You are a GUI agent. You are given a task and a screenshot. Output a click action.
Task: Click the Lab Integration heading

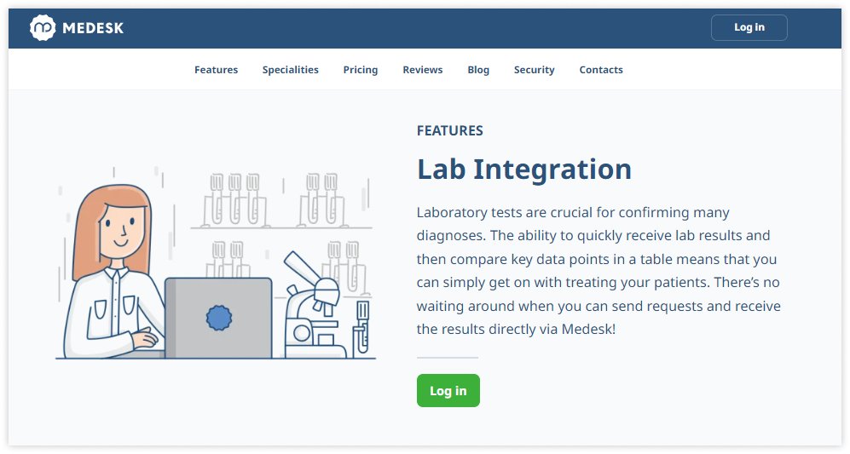coord(524,170)
